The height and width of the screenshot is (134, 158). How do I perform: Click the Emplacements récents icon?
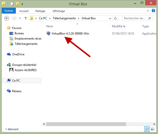tap(11, 39)
